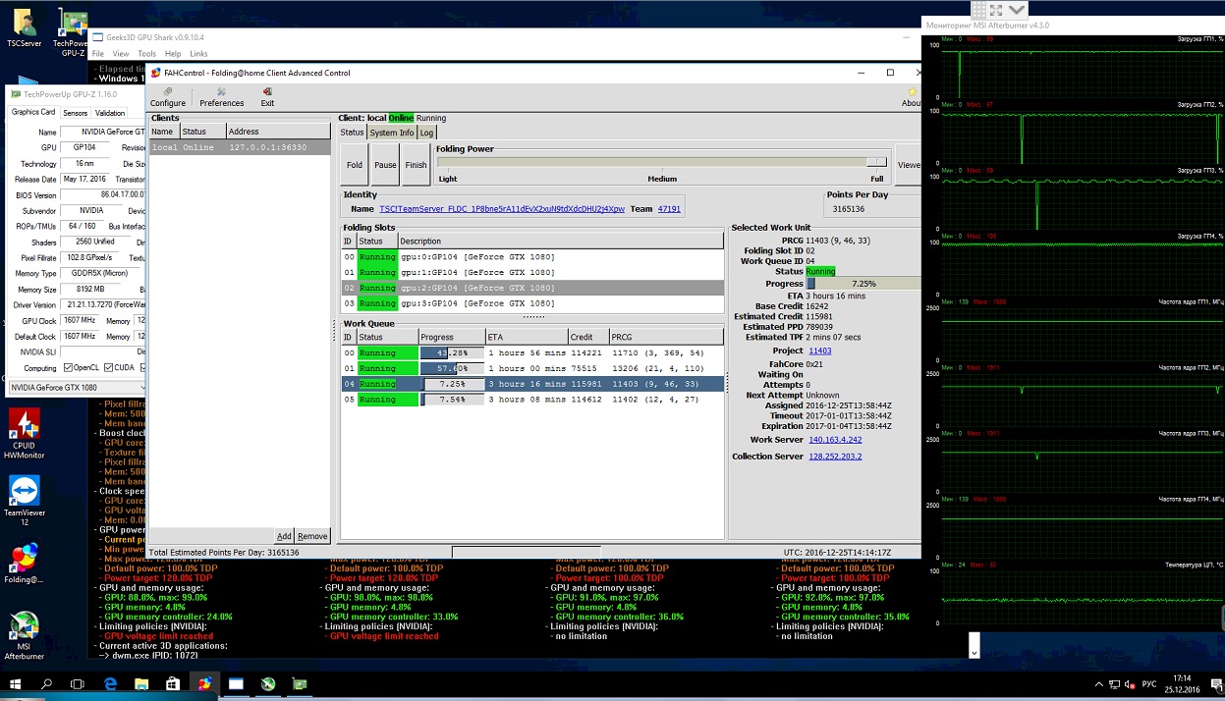Image resolution: width=1225 pixels, height=701 pixels.
Task: Switch to Log tab in FAHControl
Action: tap(426, 133)
